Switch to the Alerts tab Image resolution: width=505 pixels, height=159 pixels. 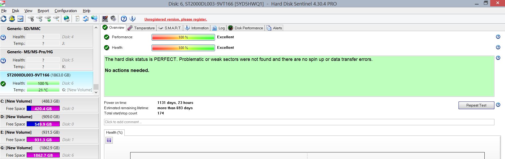[x=274, y=28]
